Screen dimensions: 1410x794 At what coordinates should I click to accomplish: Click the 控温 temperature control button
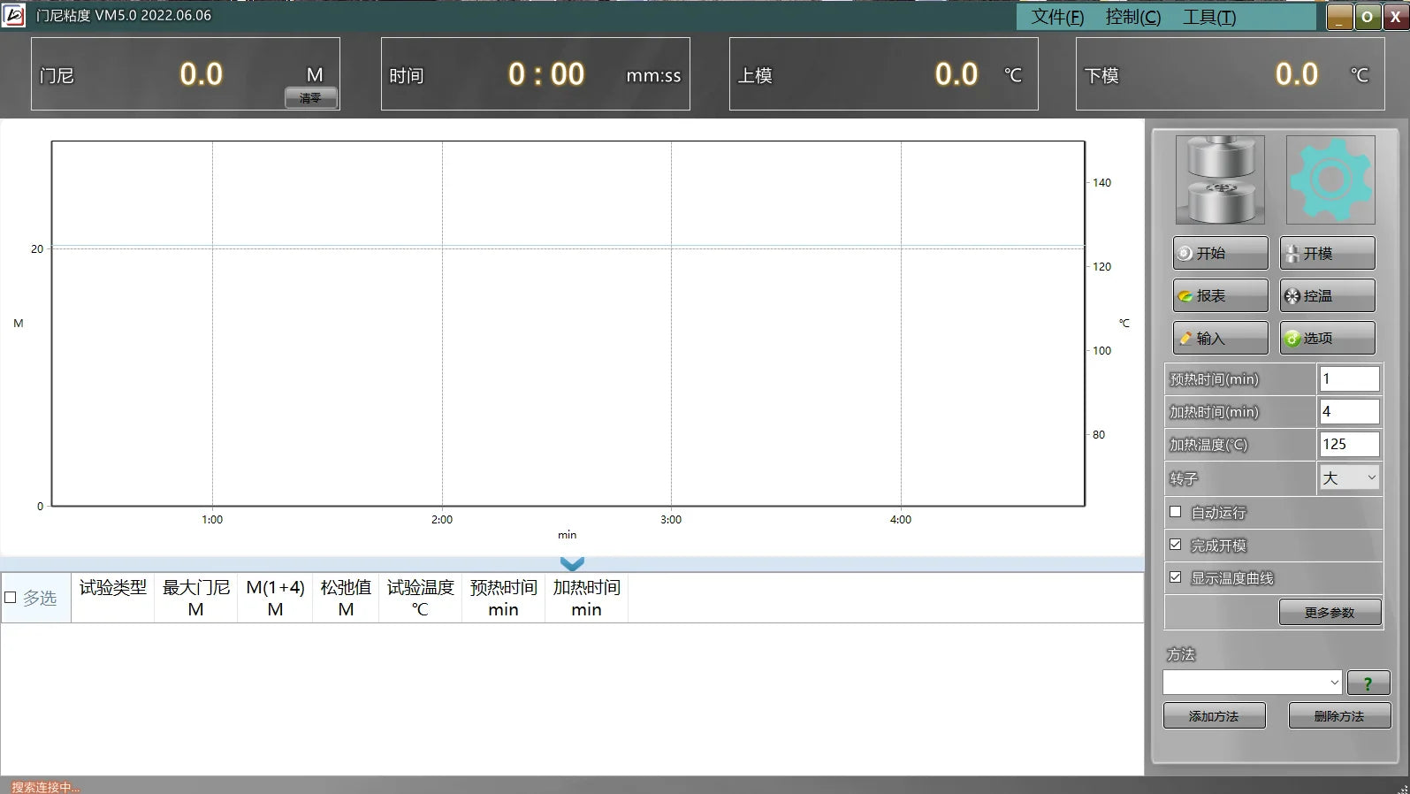click(x=1327, y=296)
